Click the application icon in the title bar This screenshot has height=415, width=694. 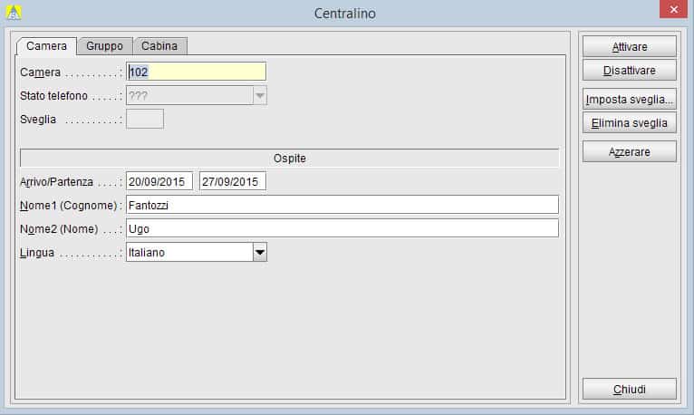point(14,12)
